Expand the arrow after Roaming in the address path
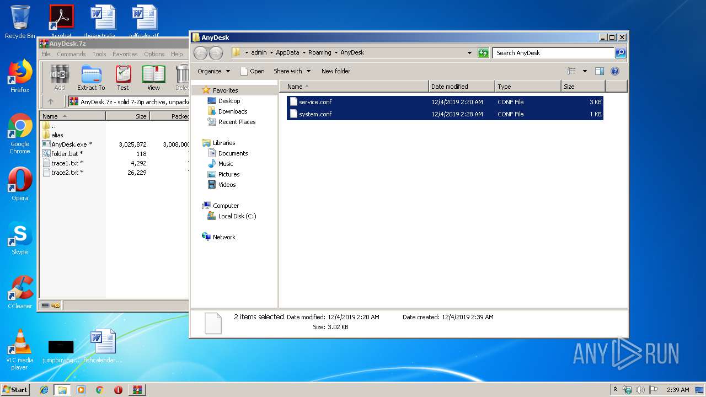The width and height of the screenshot is (706, 397). pyautogui.click(x=336, y=52)
